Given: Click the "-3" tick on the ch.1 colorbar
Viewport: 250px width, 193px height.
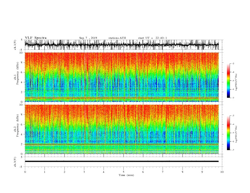Looking at the screenshot, I should tap(233, 63).
